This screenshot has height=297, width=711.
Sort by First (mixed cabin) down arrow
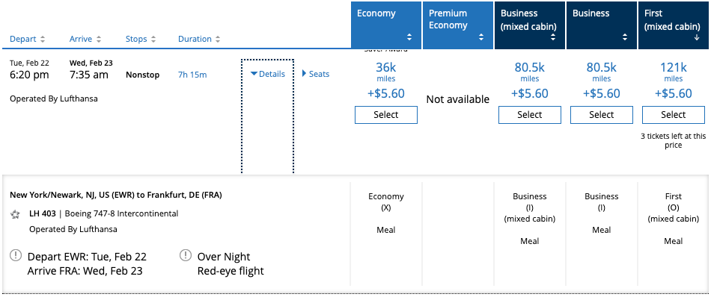(697, 38)
